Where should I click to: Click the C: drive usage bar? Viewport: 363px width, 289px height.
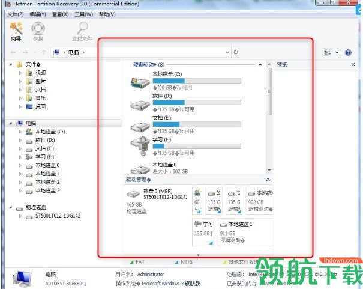coord(197,81)
